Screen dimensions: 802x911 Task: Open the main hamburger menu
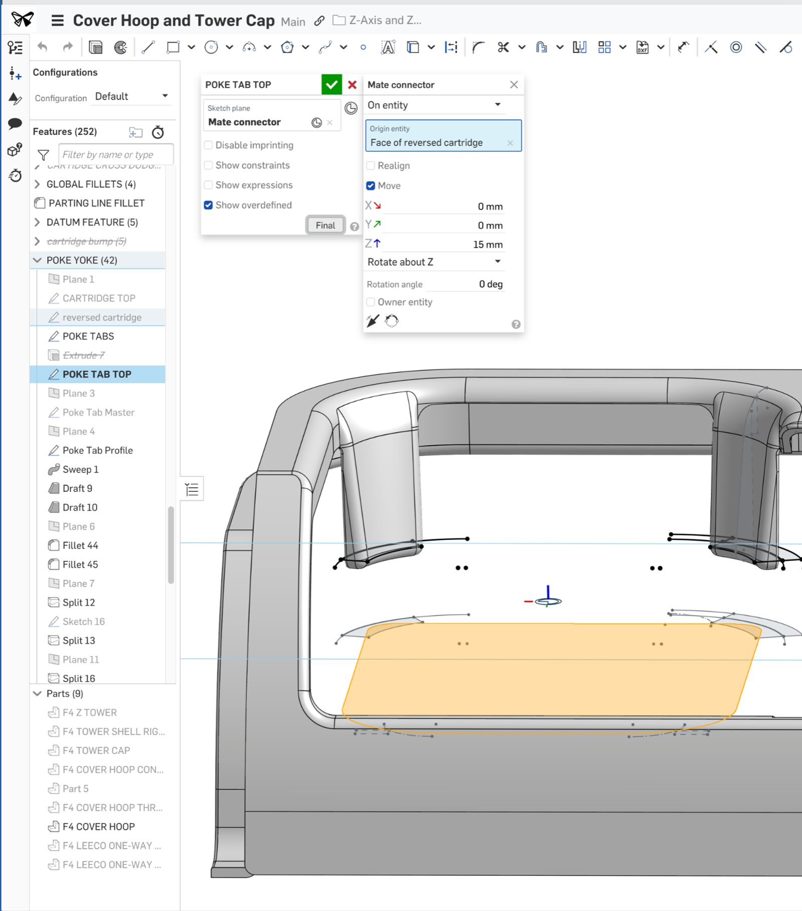coord(57,21)
